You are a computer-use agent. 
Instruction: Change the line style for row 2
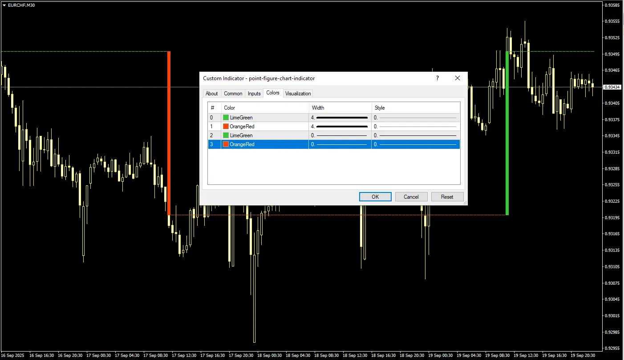point(416,135)
